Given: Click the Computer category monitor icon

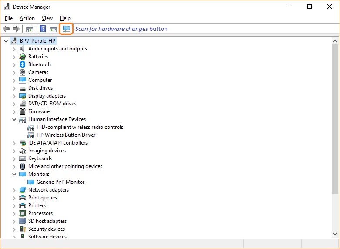Looking at the screenshot, I should click(23, 80).
